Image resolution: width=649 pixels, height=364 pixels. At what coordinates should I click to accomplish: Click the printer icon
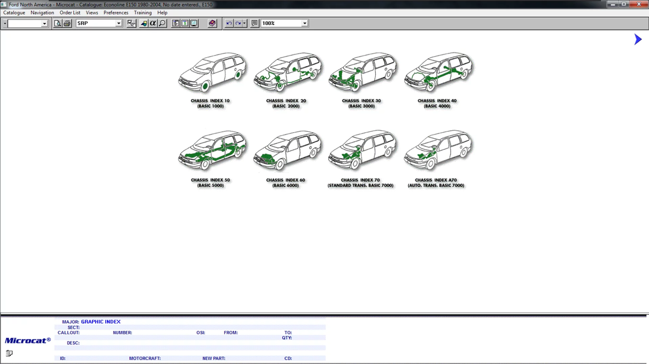(67, 23)
